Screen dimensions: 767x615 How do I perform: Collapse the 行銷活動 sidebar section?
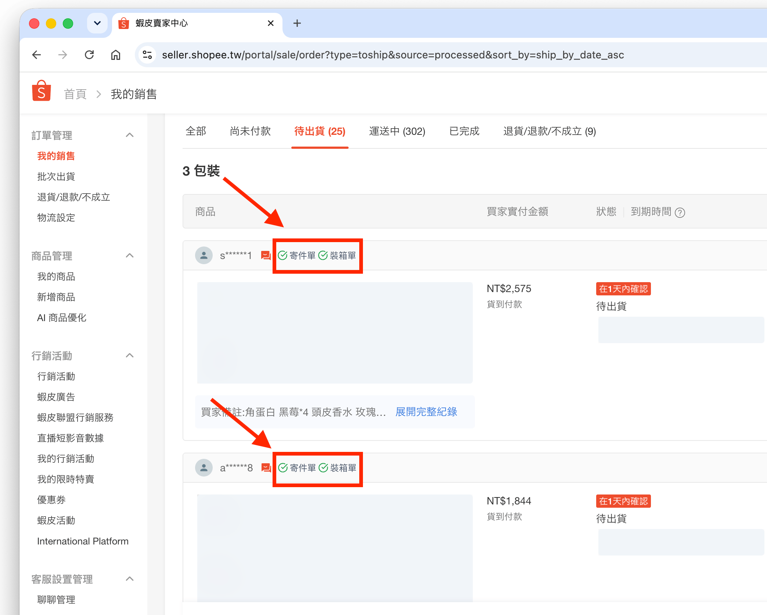[130, 356]
